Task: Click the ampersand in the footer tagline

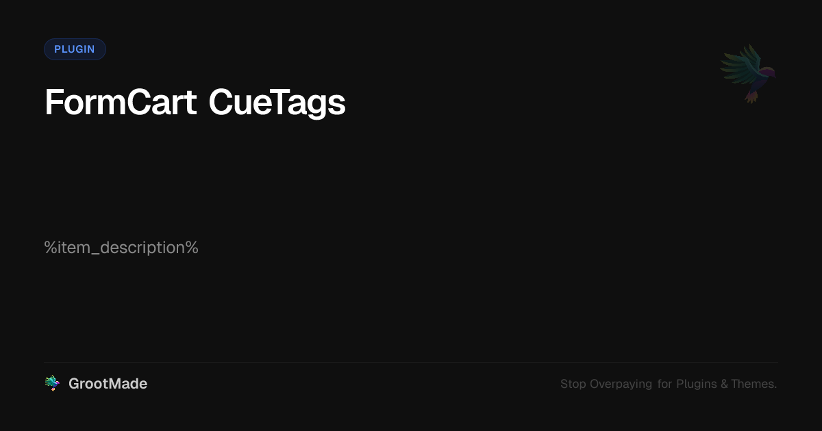Action: [x=724, y=384]
